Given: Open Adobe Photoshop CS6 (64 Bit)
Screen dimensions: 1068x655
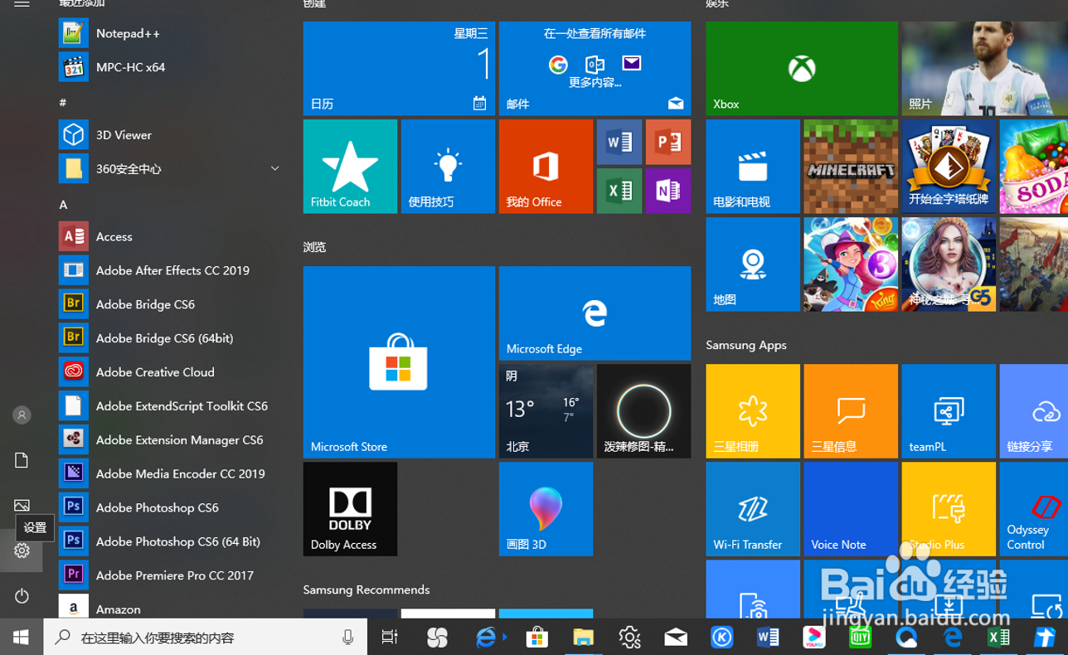Looking at the screenshot, I should [x=170, y=541].
